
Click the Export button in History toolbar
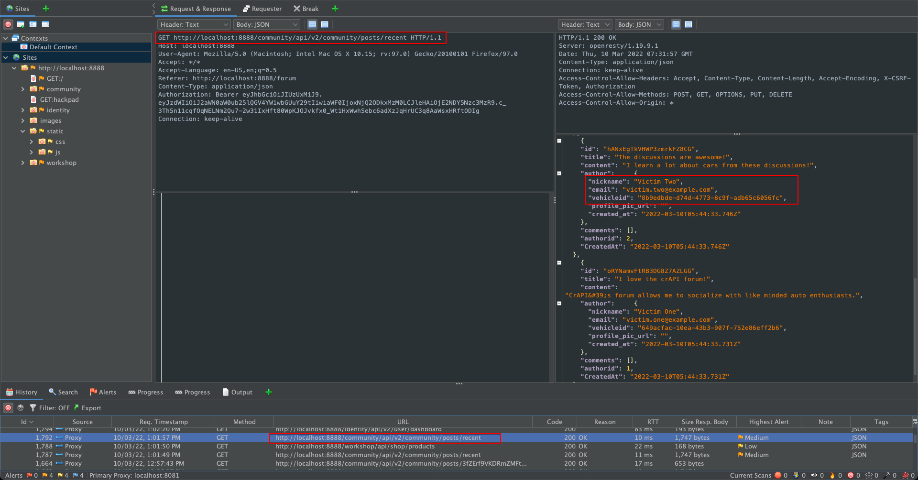pos(87,408)
